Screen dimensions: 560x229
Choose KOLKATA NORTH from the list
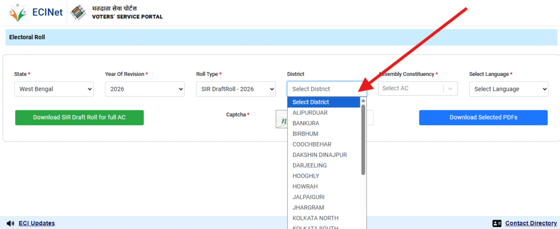click(x=314, y=219)
